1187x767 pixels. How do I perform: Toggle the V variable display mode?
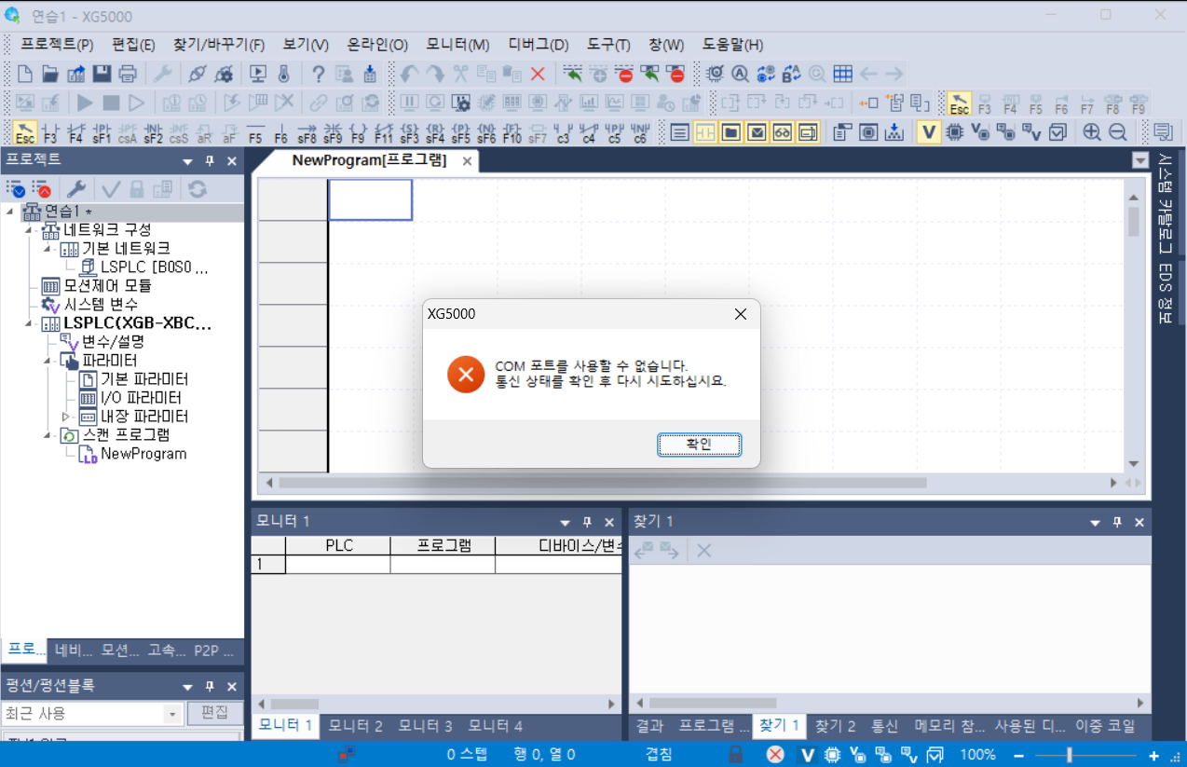click(929, 131)
